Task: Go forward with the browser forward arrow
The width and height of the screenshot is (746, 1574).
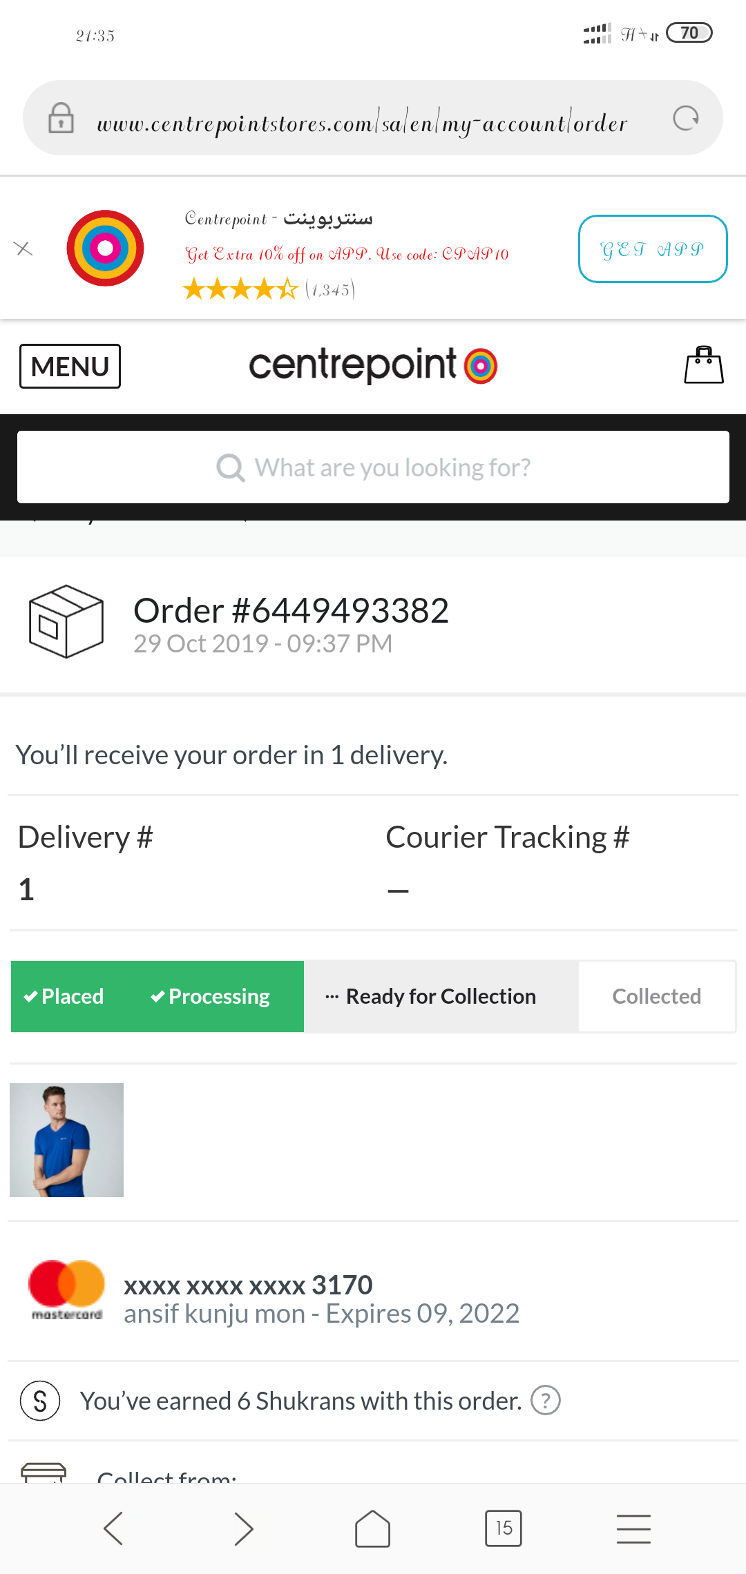Action: [243, 1528]
